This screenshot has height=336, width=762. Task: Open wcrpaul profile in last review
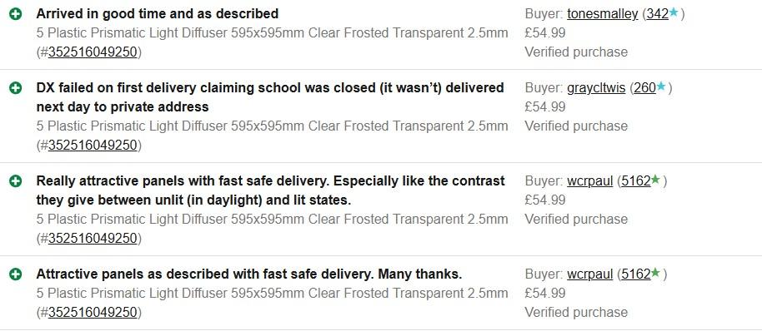(x=590, y=274)
